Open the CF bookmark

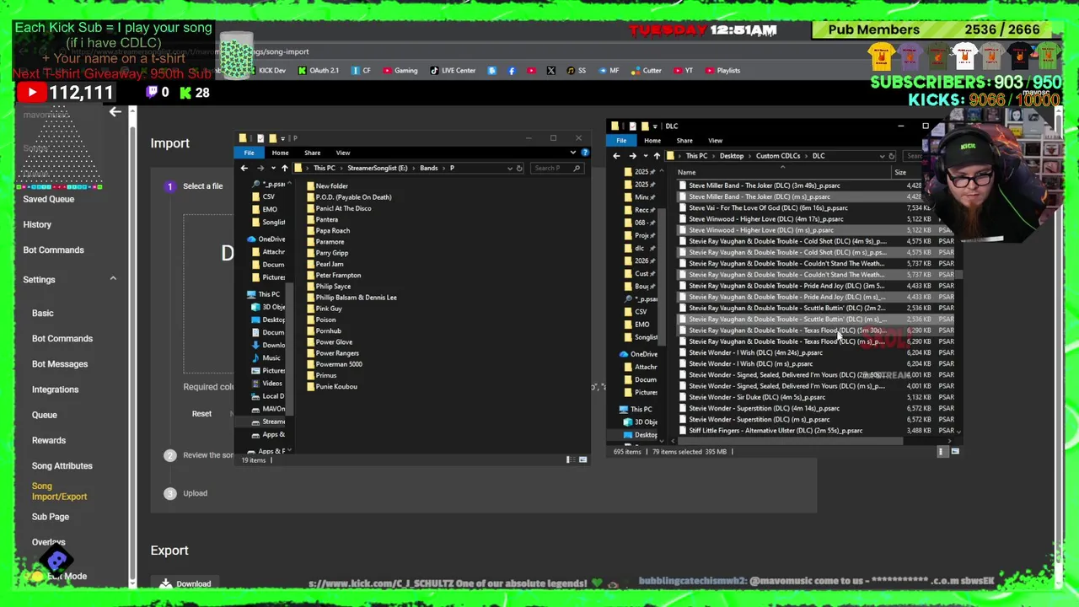[x=361, y=71]
